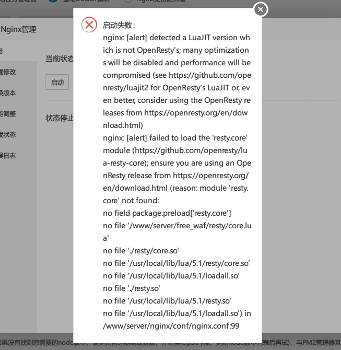Select the 版本 sidebar item
This screenshot has height=350, width=341.
point(8,93)
